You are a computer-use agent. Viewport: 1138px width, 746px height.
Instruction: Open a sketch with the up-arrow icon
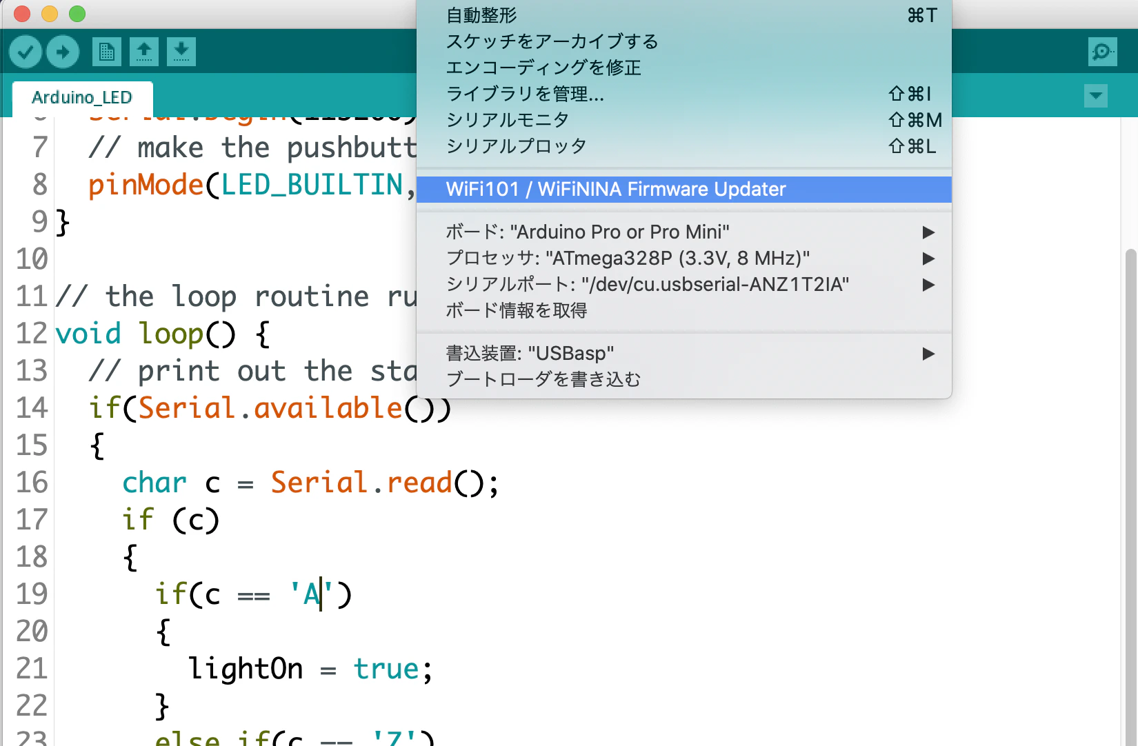(x=144, y=52)
